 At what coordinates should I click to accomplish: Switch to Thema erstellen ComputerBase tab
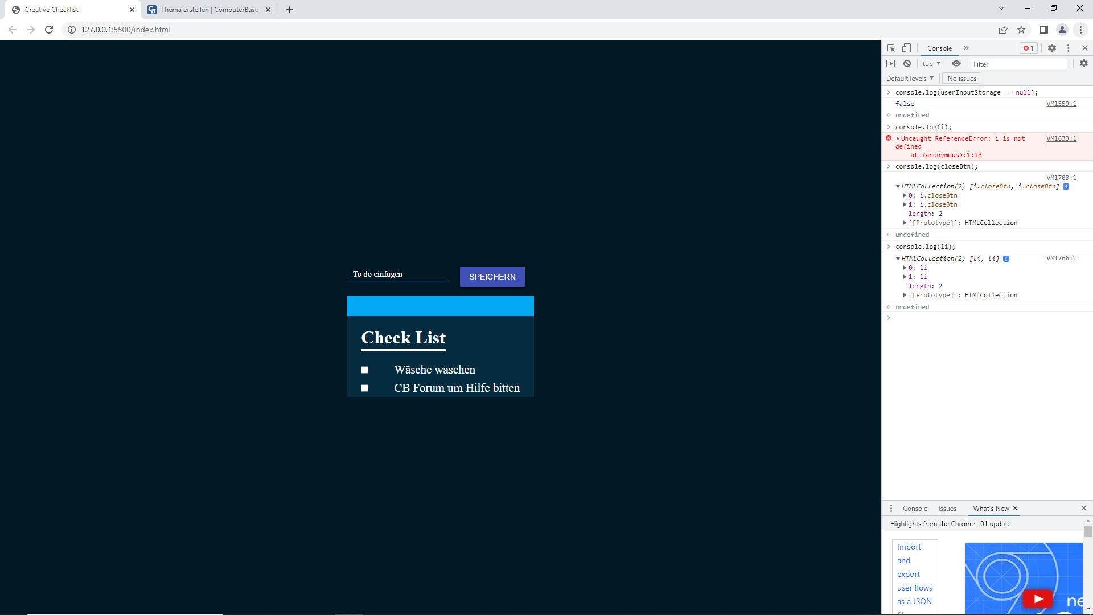tap(209, 10)
